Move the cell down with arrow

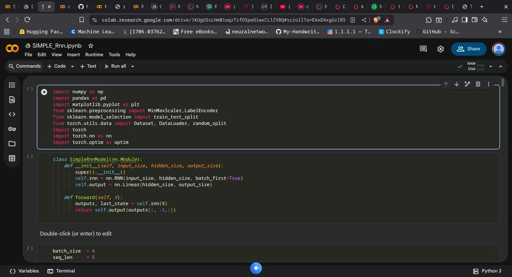[457, 84]
